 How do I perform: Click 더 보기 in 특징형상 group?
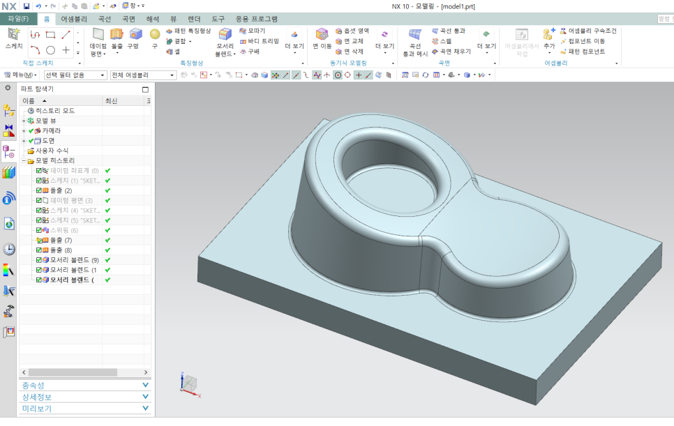294,42
